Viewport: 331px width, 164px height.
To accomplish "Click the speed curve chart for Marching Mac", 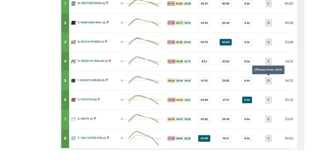I will click(x=144, y=23).
